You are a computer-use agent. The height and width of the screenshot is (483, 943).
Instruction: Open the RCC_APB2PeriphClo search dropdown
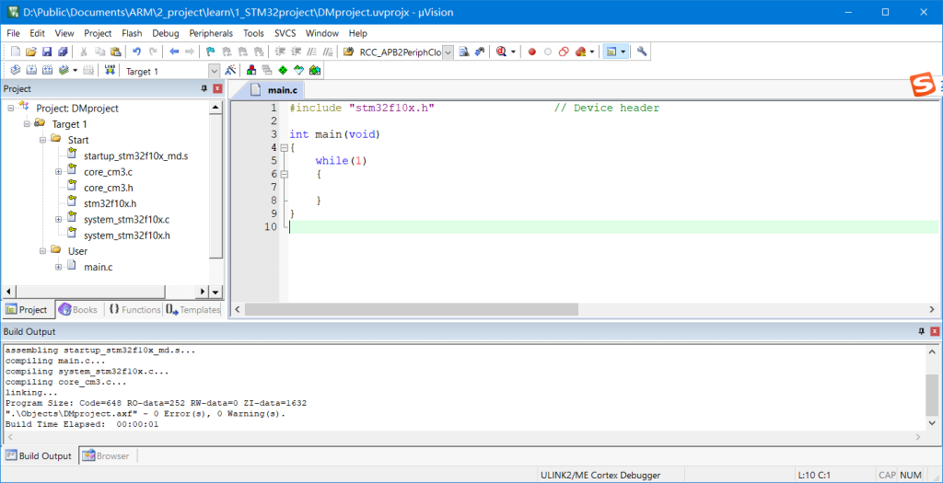tap(448, 52)
